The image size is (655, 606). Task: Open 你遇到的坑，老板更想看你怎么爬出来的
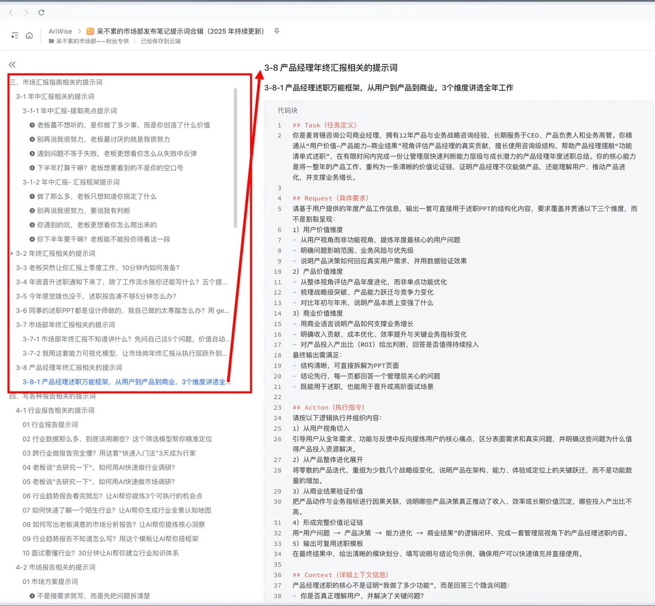[93, 224]
